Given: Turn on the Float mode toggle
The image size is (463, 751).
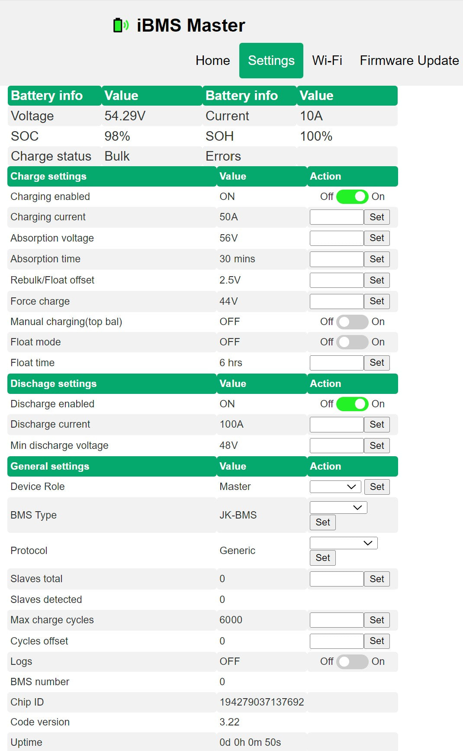Looking at the screenshot, I should click(352, 342).
